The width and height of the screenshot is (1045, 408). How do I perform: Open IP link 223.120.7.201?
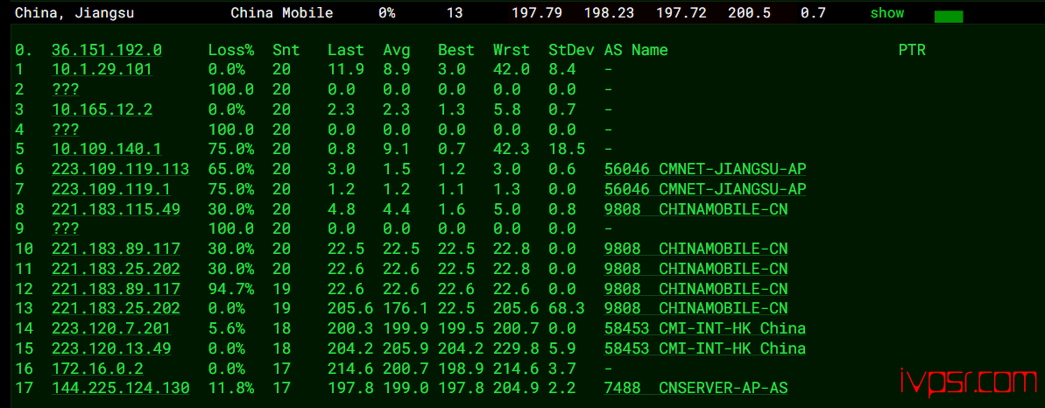[111, 328]
